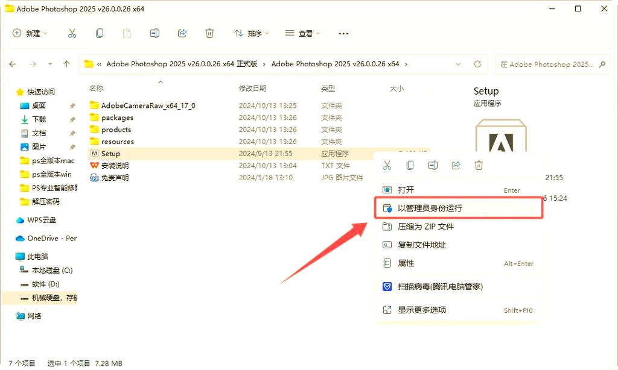Click the Refresh icon beside the address bar
The height and width of the screenshot is (370, 618).
[479, 64]
